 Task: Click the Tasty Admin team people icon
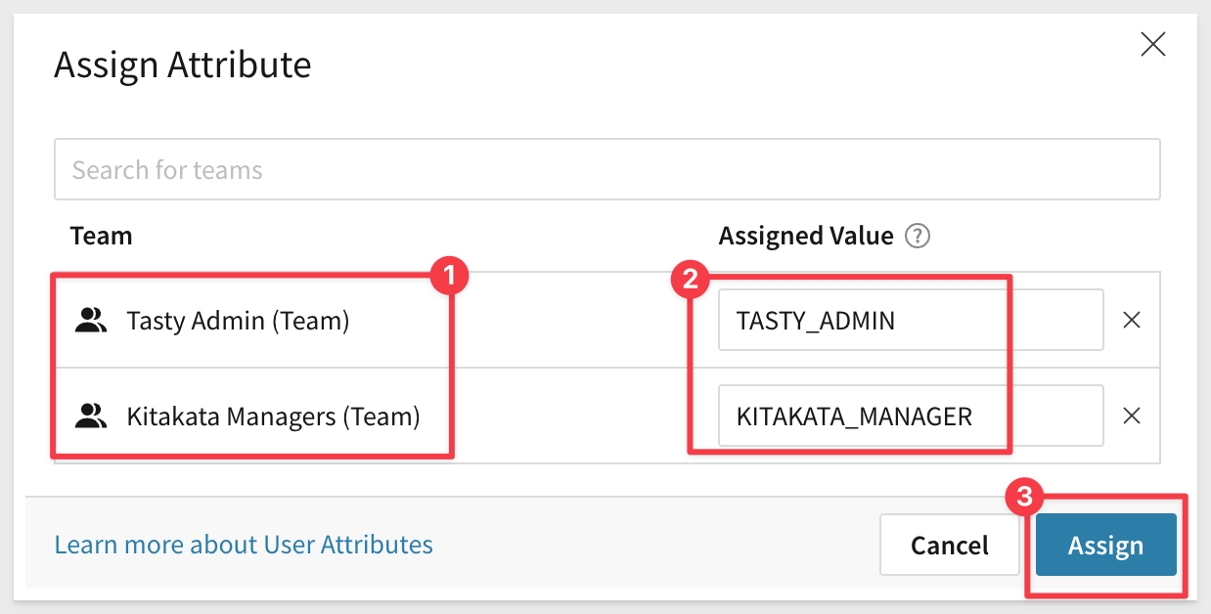pyautogui.click(x=91, y=320)
